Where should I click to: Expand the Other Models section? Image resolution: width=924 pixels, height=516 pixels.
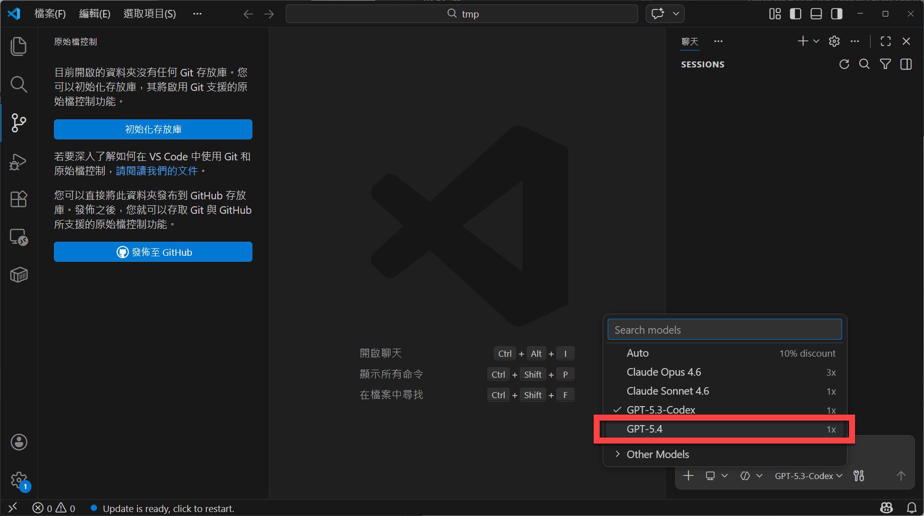click(658, 454)
